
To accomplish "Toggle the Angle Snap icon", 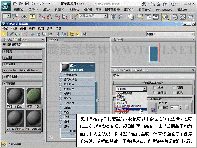I will (50, 16).
